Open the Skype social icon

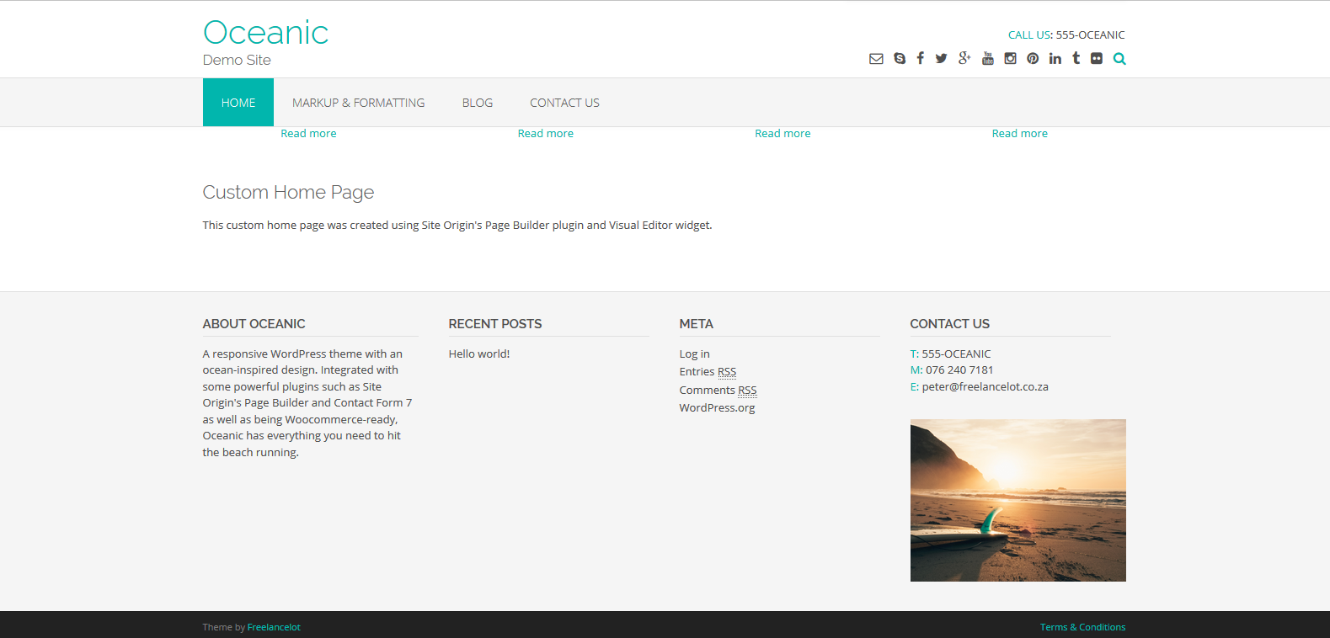tap(900, 59)
